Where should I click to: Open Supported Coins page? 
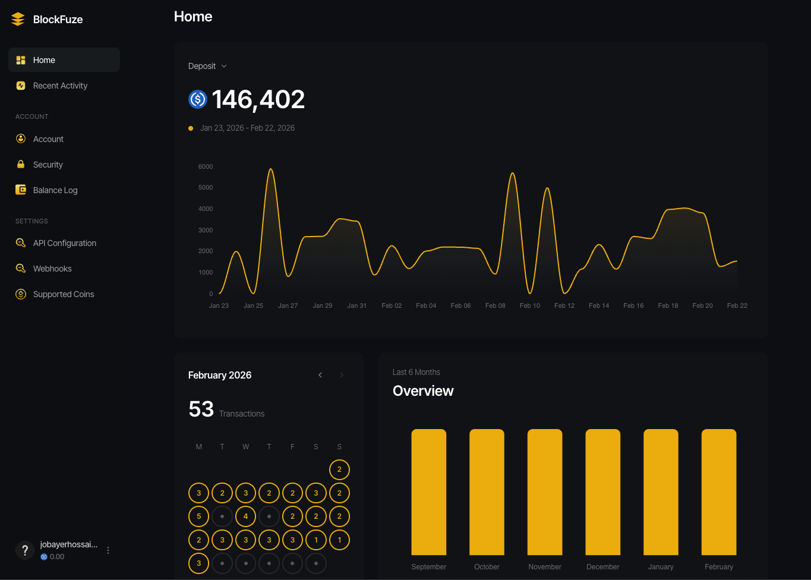(x=64, y=294)
